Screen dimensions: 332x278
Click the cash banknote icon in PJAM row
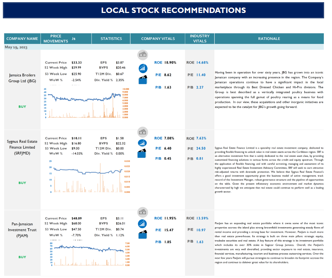142,212
